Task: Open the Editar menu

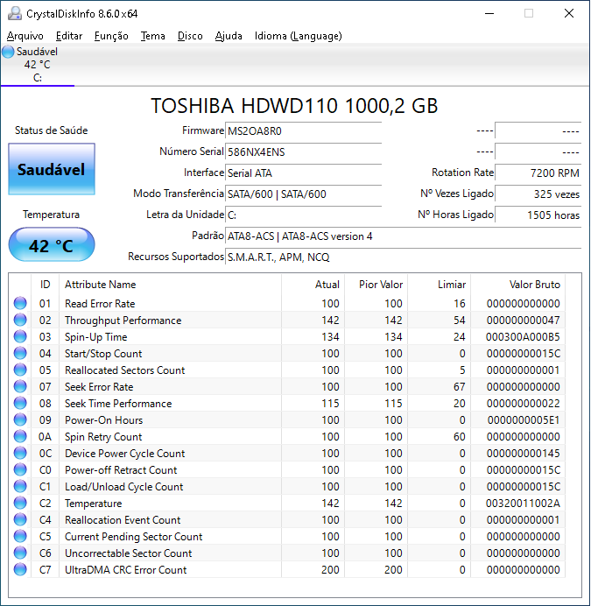Action: point(69,36)
